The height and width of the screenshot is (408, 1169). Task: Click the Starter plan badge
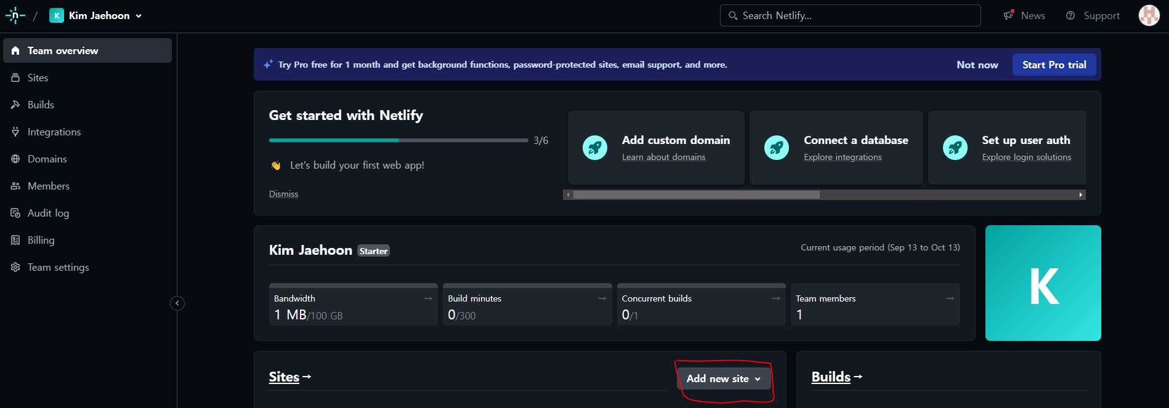[373, 251]
